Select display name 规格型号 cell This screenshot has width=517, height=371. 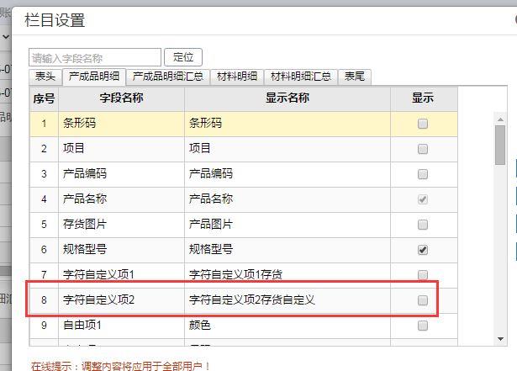coord(288,250)
